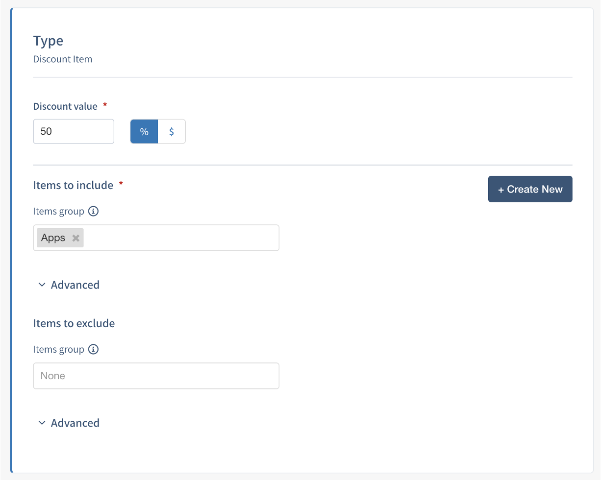Open the exclude Items group field showing None
601x480 pixels.
coord(156,376)
